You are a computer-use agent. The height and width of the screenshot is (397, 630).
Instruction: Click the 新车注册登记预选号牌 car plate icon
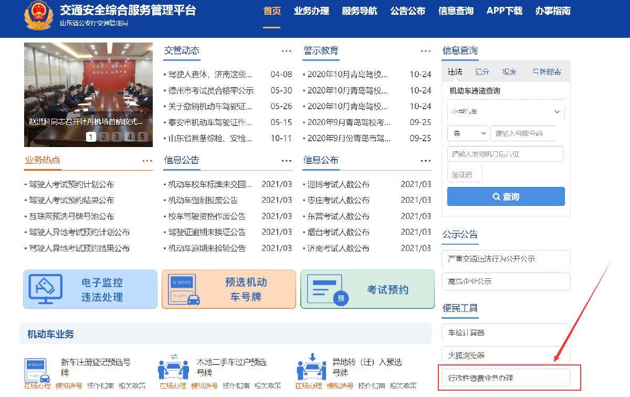tap(38, 370)
